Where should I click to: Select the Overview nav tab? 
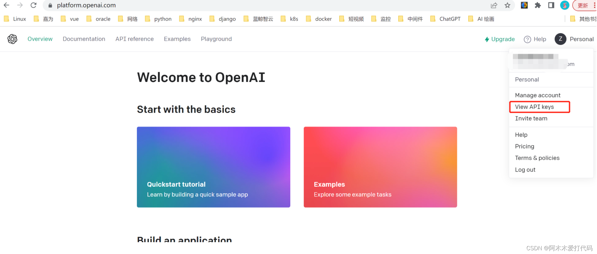pyautogui.click(x=40, y=39)
